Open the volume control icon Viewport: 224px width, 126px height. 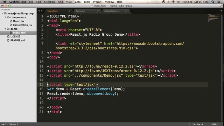(x=178, y=2)
